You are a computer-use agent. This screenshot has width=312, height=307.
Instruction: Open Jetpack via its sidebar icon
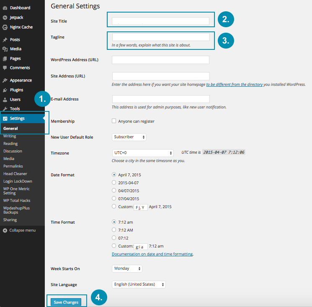pyautogui.click(x=5, y=18)
